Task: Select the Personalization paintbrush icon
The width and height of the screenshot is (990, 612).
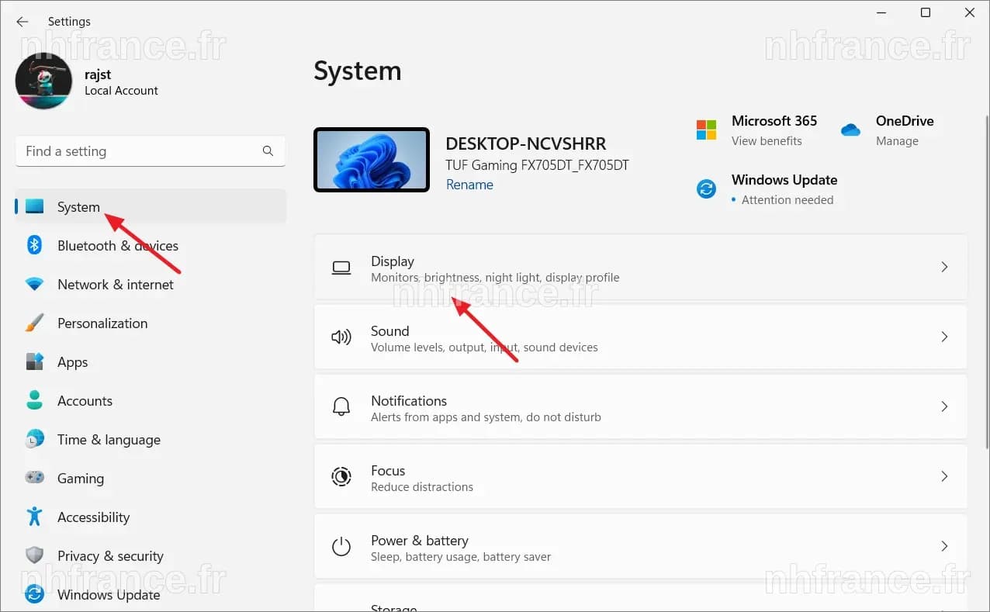Action: click(x=34, y=323)
